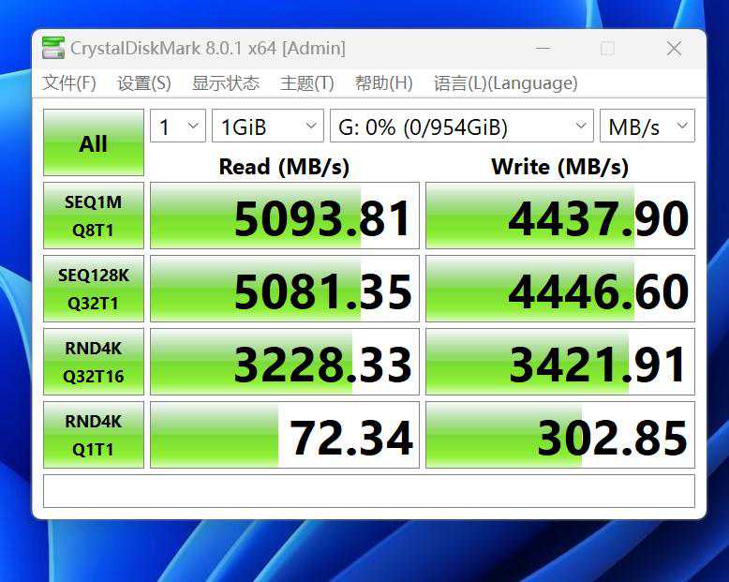Click the CrystalDiskMark app icon in title bar
Screen dimensions: 729x582
53,48
